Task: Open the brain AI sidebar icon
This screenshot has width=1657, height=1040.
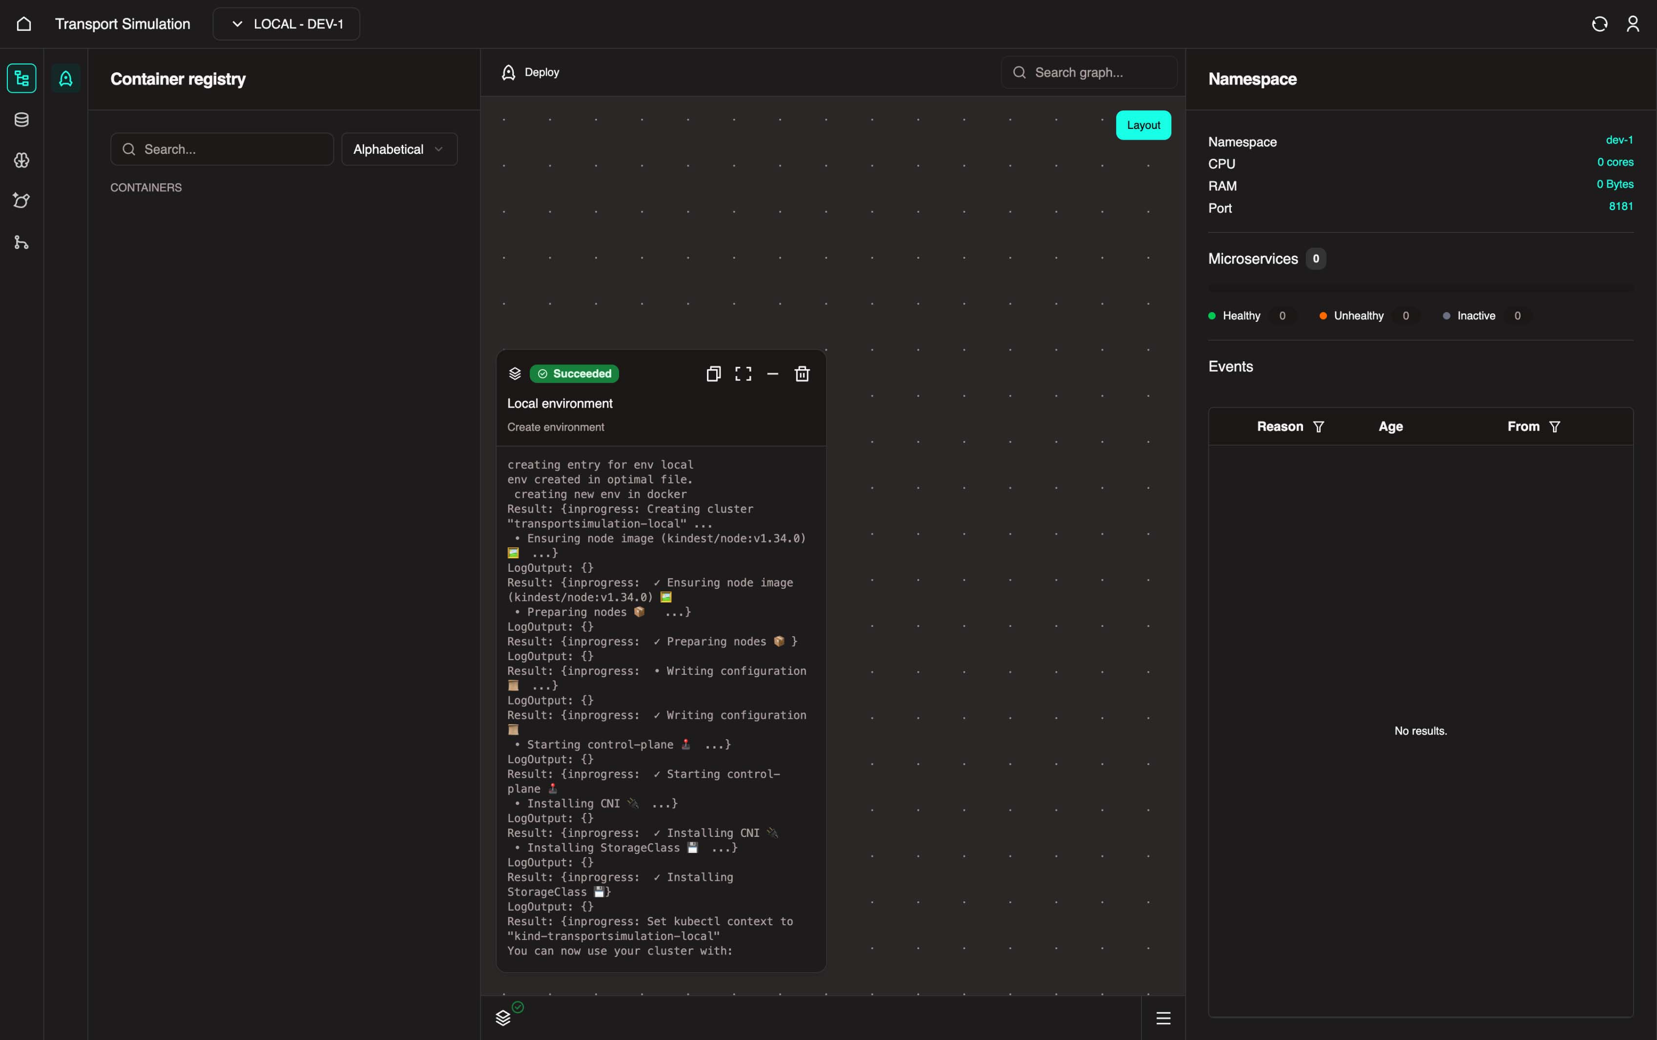Action: [22, 160]
